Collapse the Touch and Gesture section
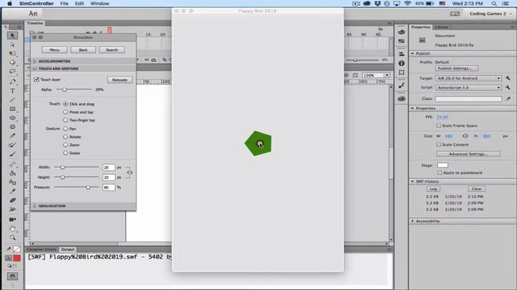517x290 pixels. coord(35,68)
